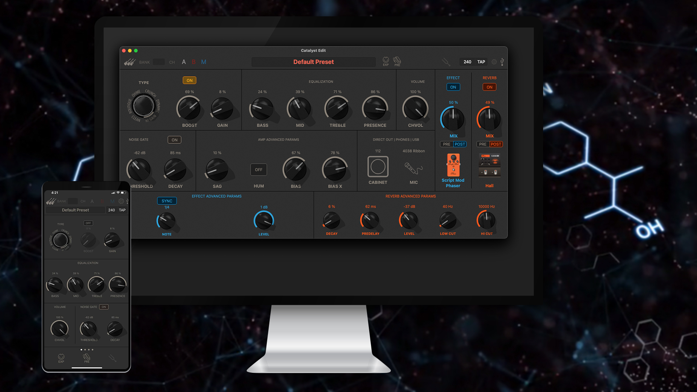Toggle the Boost OFF button on phone app

point(88,223)
